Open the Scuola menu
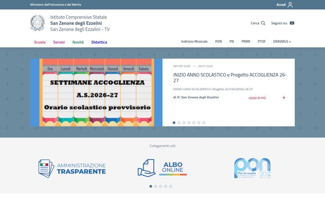325x203 pixels. [x=40, y=42]
